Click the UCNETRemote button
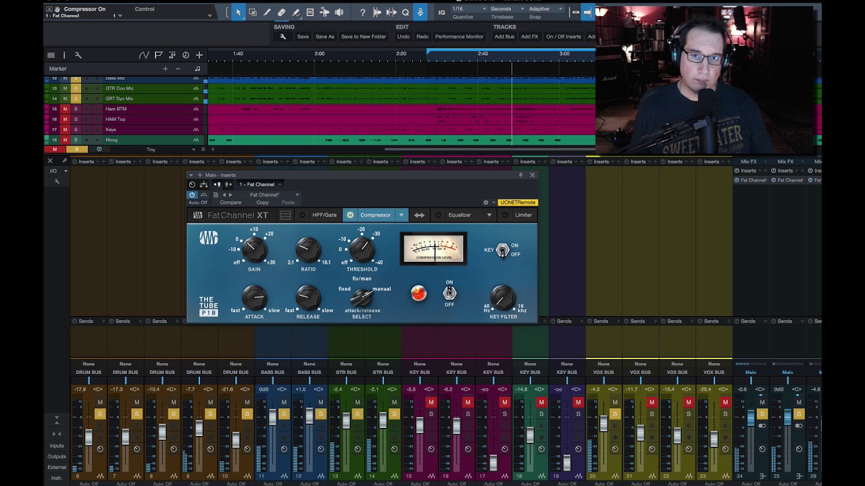 click(x=518, y=202)
